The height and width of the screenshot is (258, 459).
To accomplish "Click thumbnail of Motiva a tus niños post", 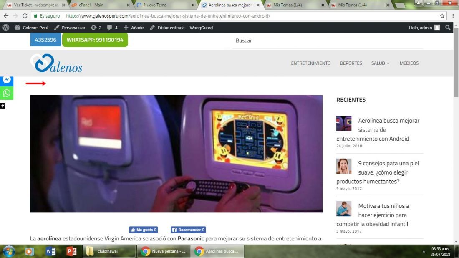I will click(344, 209).
